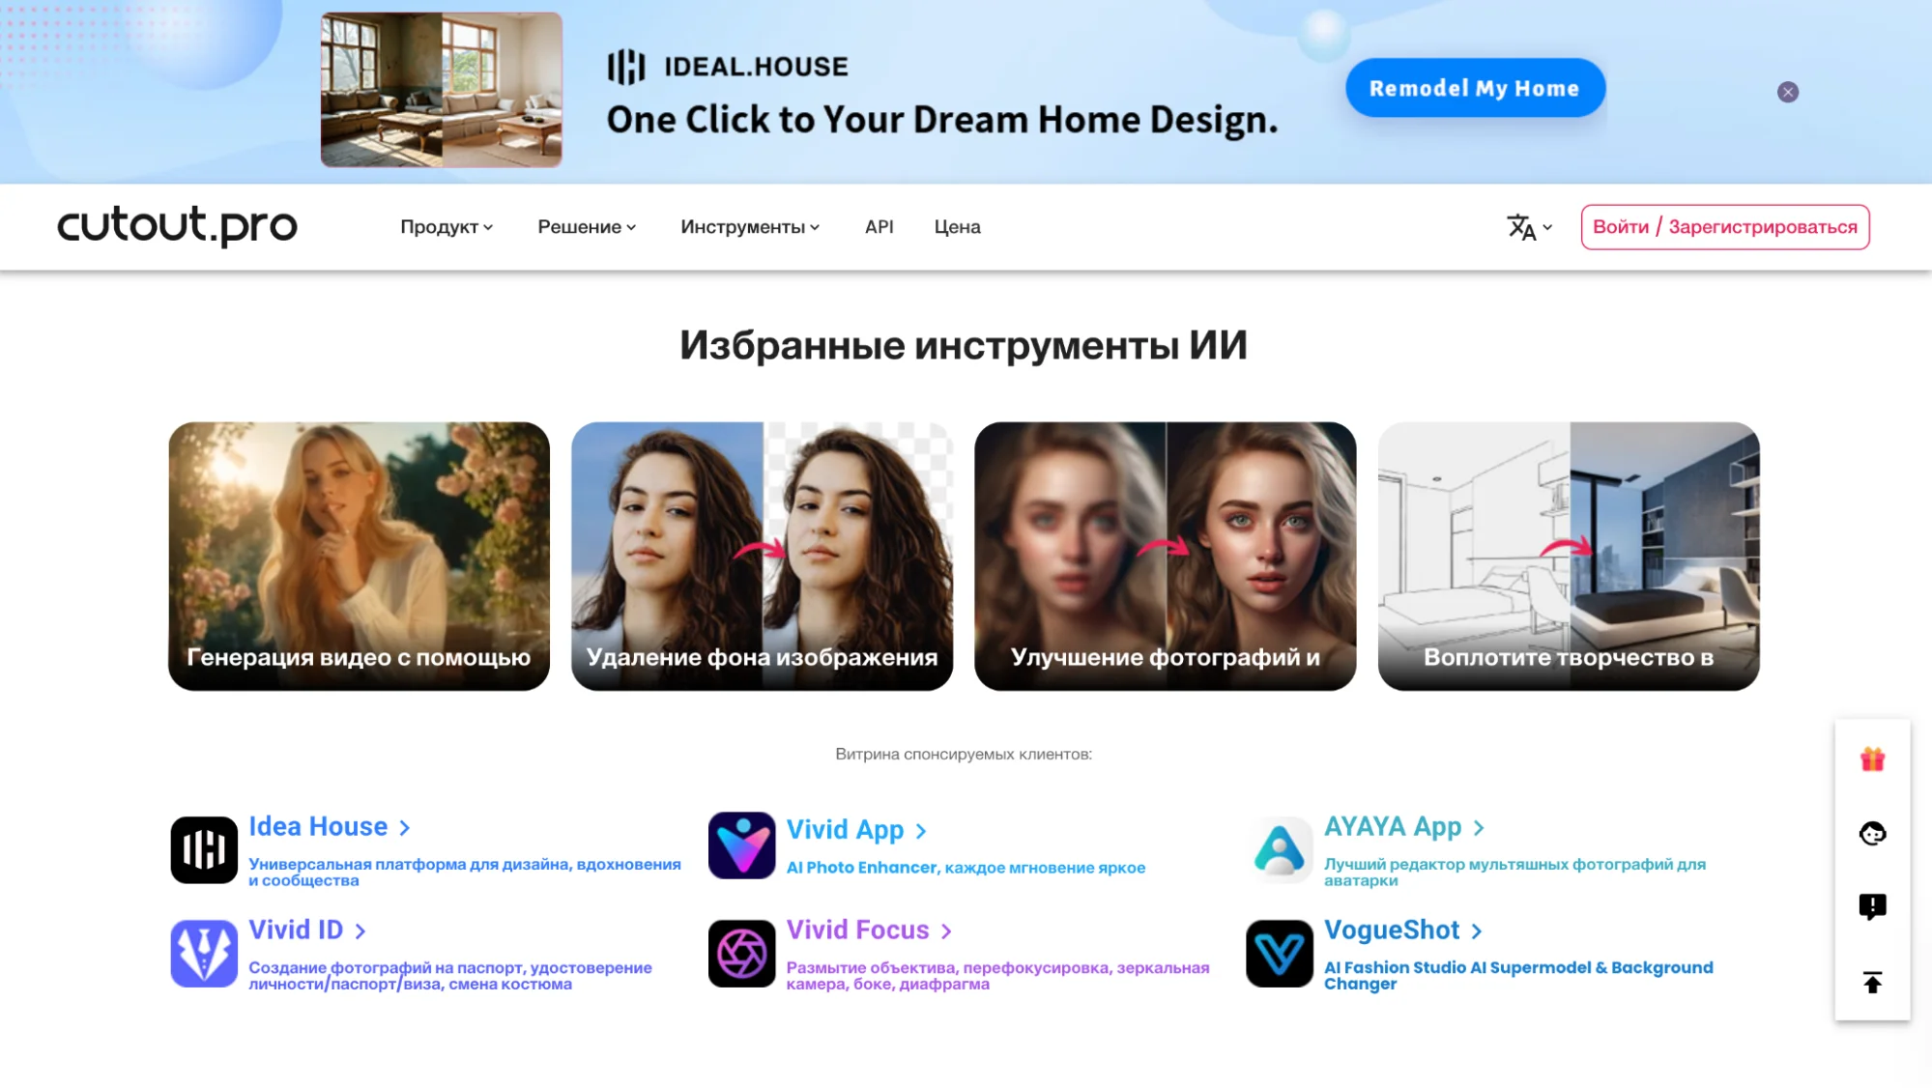Viewport: 1932px width, 1088px height.
Task: Click the VogueShot app icon
Action: tap(1280, 954)
